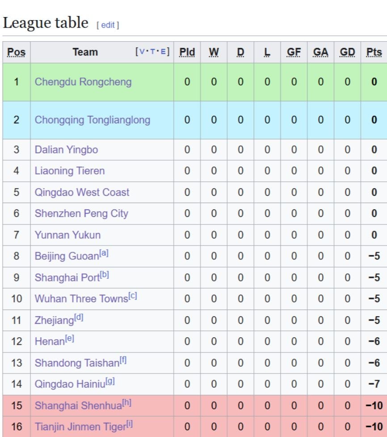Open Shenzhen Peng City link
This screenshot has height=437, width=387.
(x=81, y=213)
